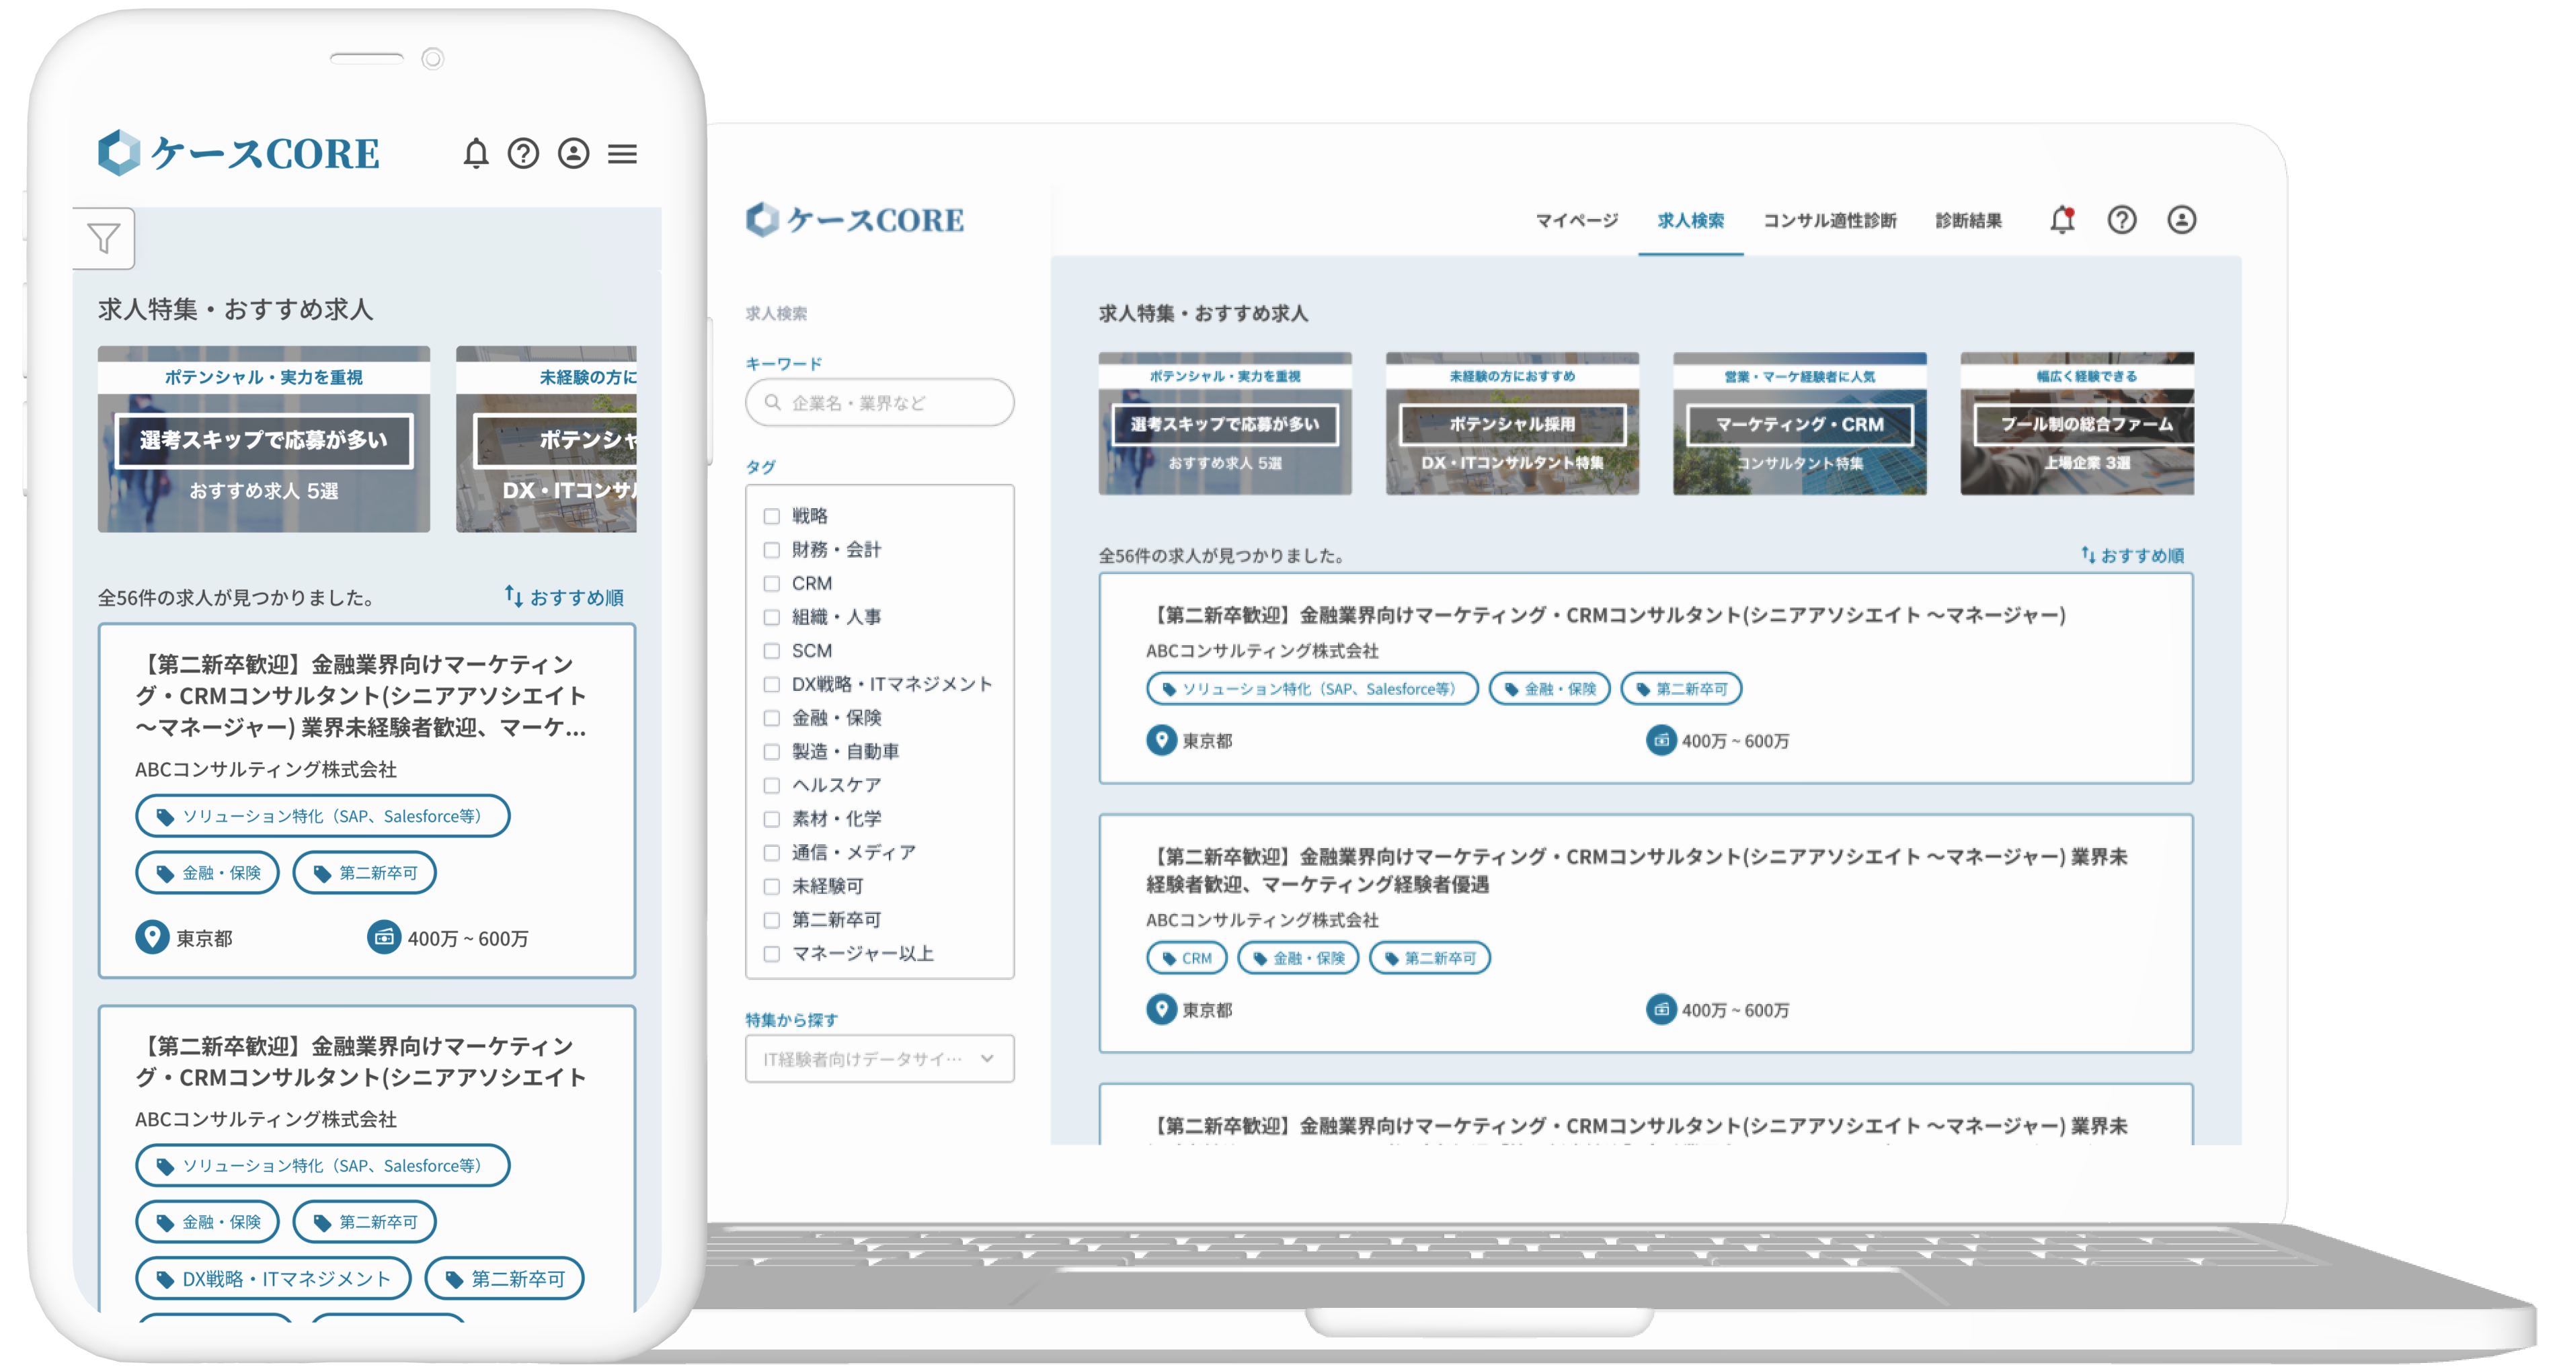Viewport: 2555px width, 1367px height.
Task: Check the 金融・保険 filter checkbox
Action: (772, 718)
